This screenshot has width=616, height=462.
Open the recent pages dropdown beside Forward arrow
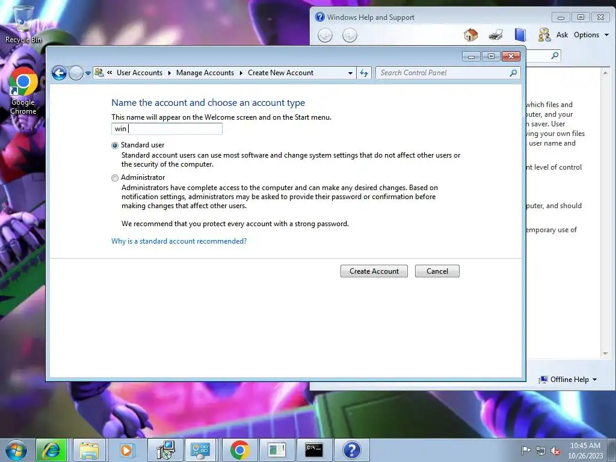[88, 73]
